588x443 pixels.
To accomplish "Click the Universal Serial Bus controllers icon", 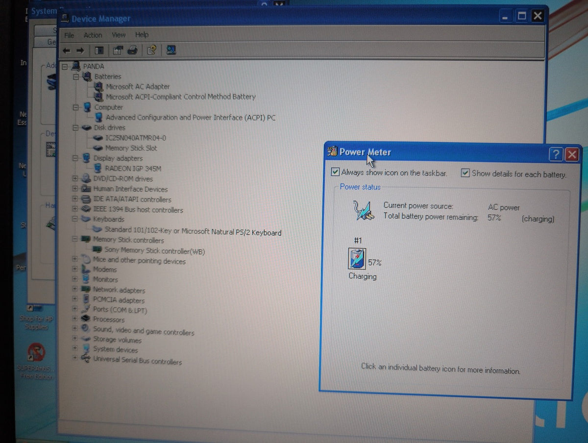I will pos(86,359).
